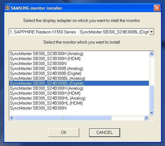
Task: Click the horizontal scroll right arrow
Action: tap(146, 118)
